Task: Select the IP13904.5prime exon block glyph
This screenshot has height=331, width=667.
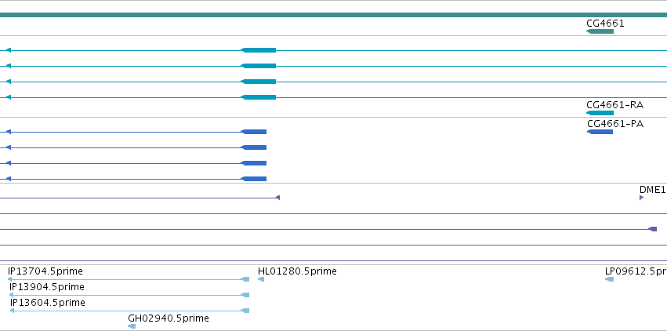Action: tap(245, 295)
